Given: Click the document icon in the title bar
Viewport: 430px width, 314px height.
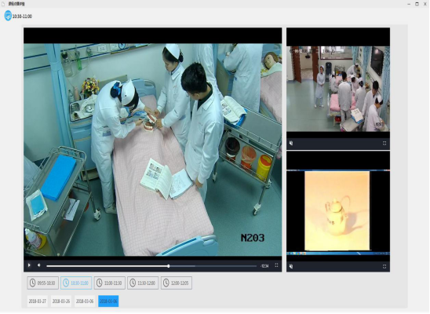Looking at the screenshot, I should tap(3, 4).
